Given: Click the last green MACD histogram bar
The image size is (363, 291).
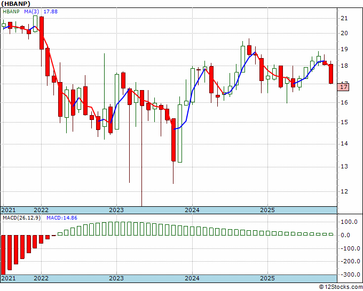Looking at the screenshot, I should tap(331, 235).
